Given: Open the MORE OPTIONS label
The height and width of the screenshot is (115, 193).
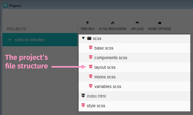Looking at the screenshot, I should (x=160, y=29).
